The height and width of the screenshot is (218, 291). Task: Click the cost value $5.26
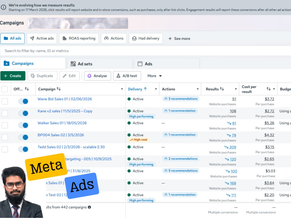pos(269,123)
